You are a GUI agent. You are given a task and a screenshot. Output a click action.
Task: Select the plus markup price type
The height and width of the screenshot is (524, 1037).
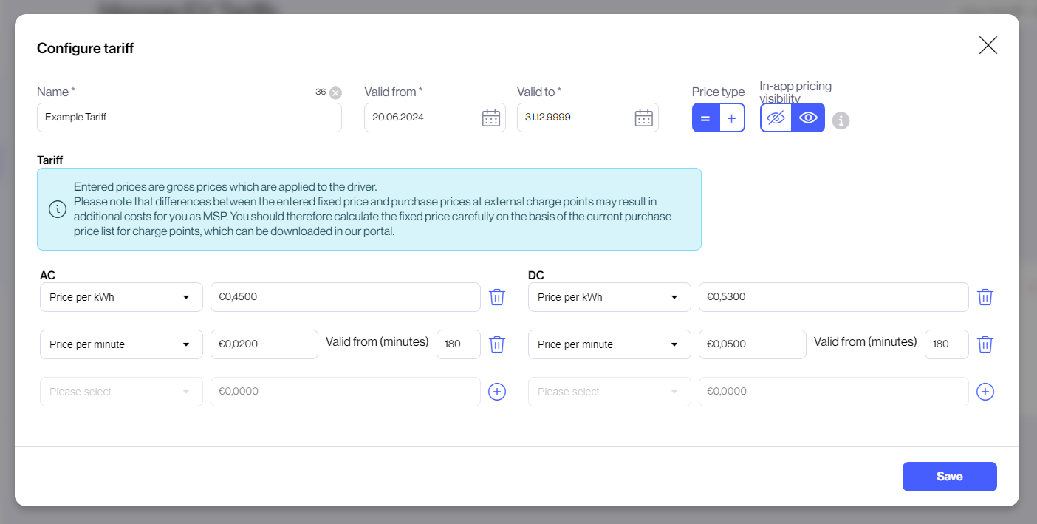pyautogui.click(x=732, y=118)
